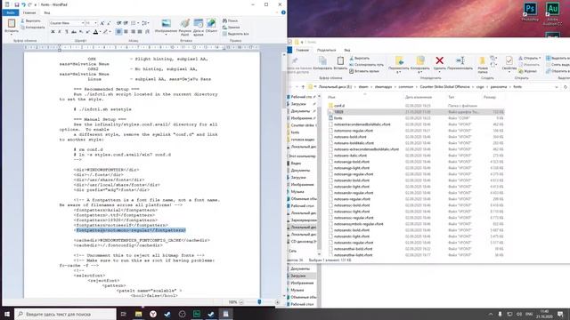
Task: Toggle strikethrough formatting in WordPad
Action: coord(74,32)
